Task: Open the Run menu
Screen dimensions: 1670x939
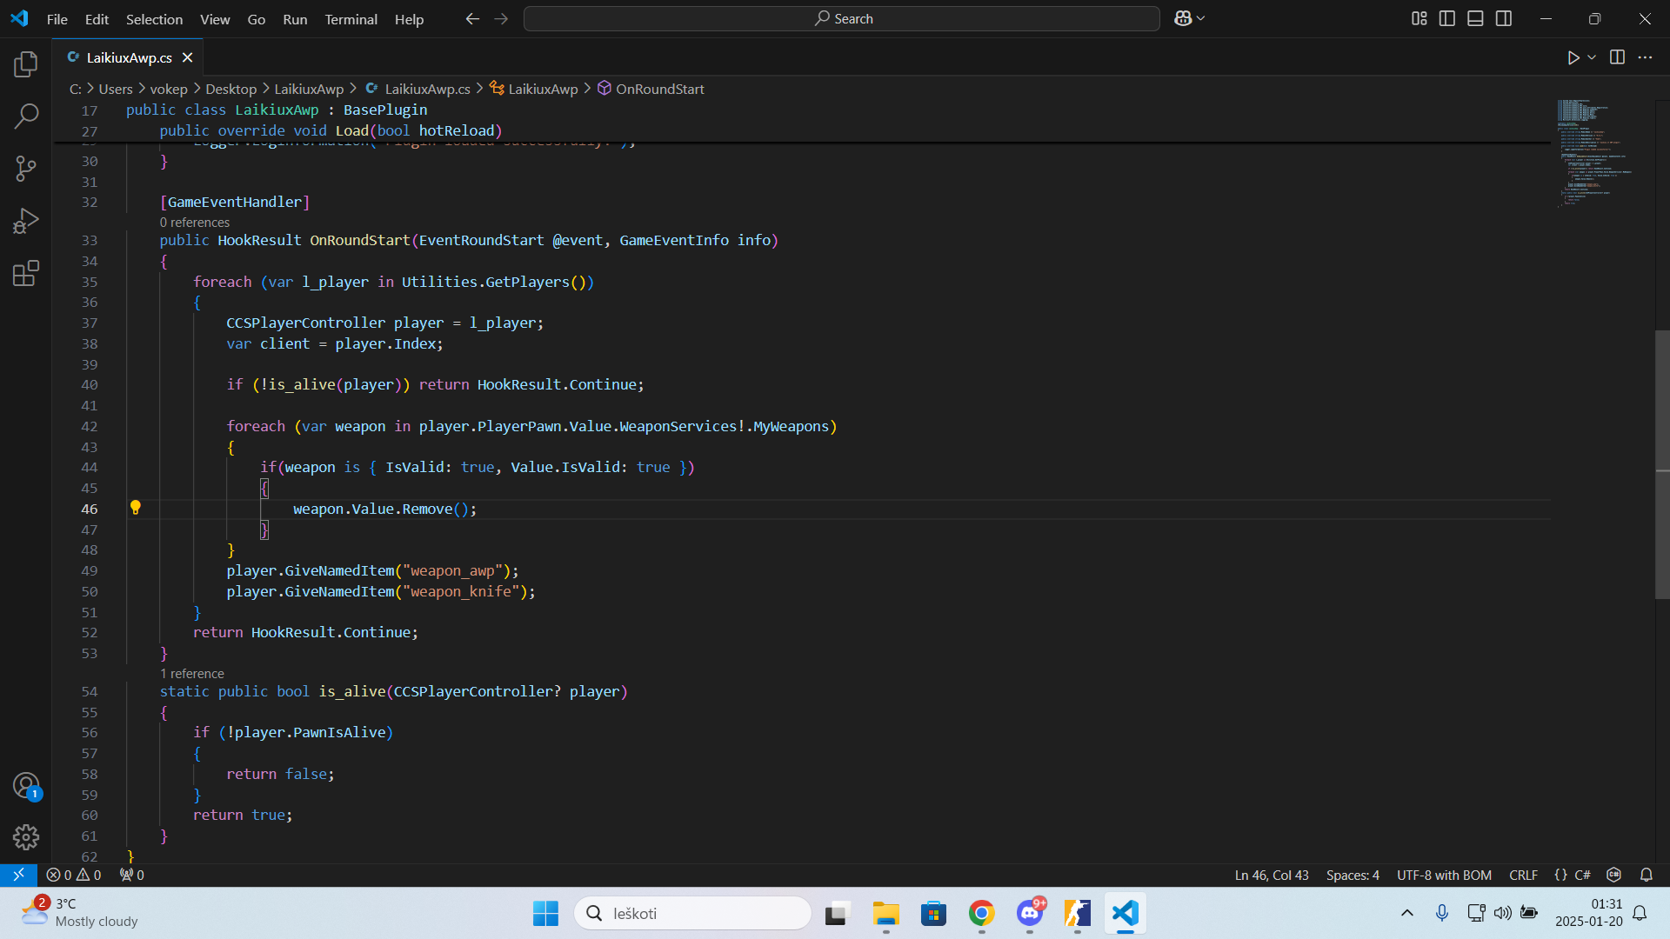Action: click(295, 19)
